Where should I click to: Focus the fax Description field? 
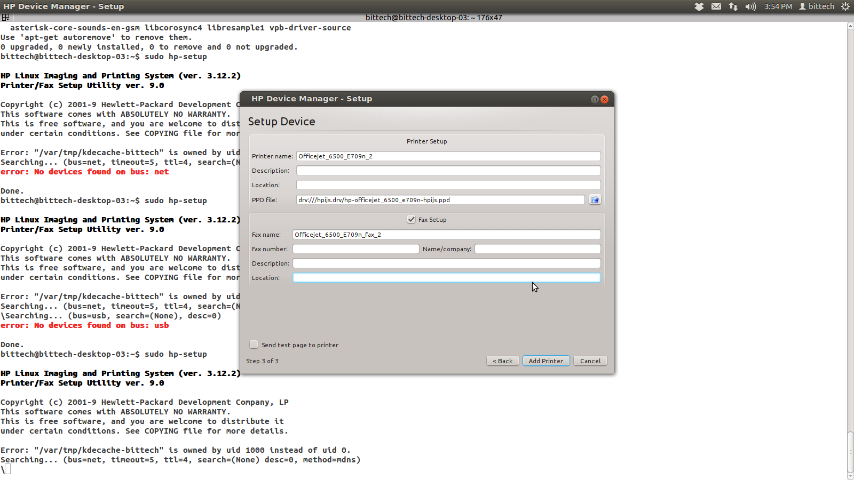447,263
